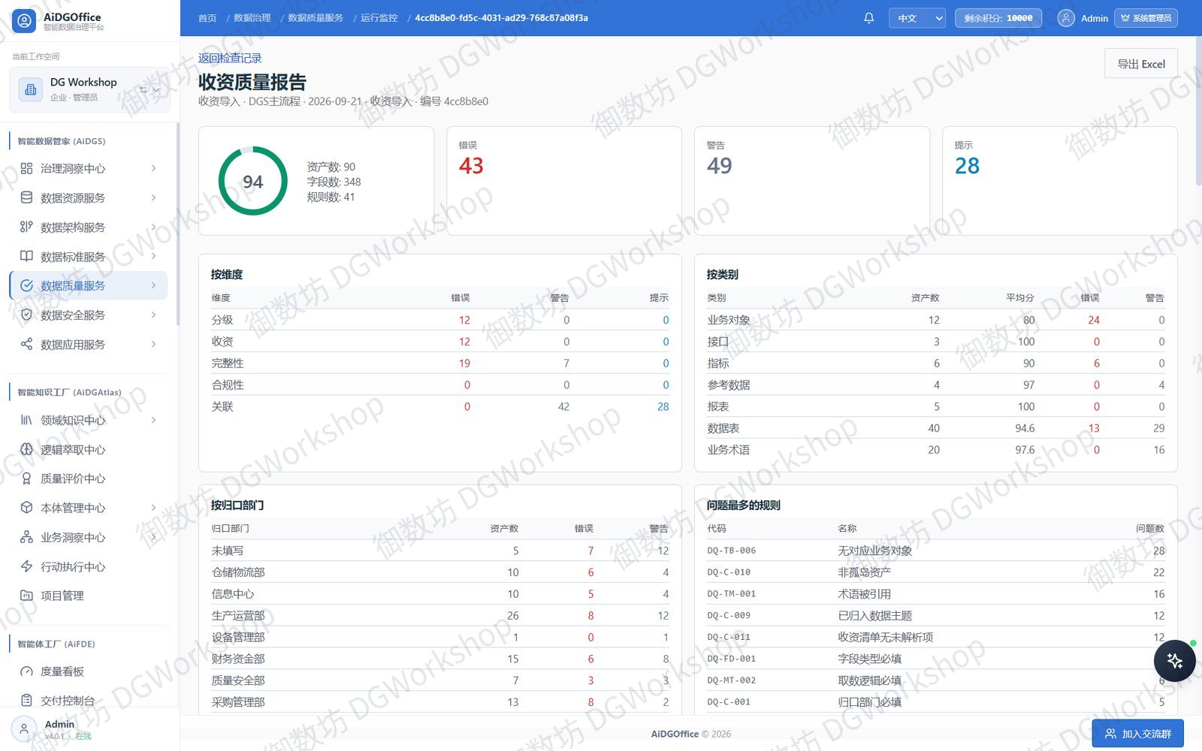Open 质量评价中心 sidebar menu item

click(x=89, y=478)
